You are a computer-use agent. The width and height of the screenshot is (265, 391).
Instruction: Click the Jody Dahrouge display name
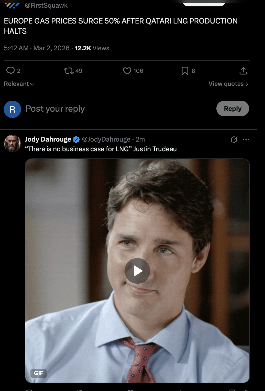pyautogui.click(x=48, y=139)
